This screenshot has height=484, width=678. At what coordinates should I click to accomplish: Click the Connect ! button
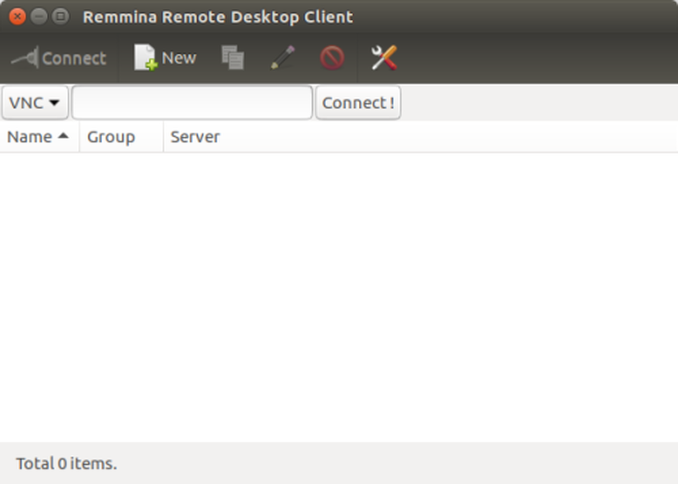[x=358, y=103]
